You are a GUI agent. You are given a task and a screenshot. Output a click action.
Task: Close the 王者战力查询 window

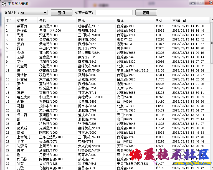(207, 2)
